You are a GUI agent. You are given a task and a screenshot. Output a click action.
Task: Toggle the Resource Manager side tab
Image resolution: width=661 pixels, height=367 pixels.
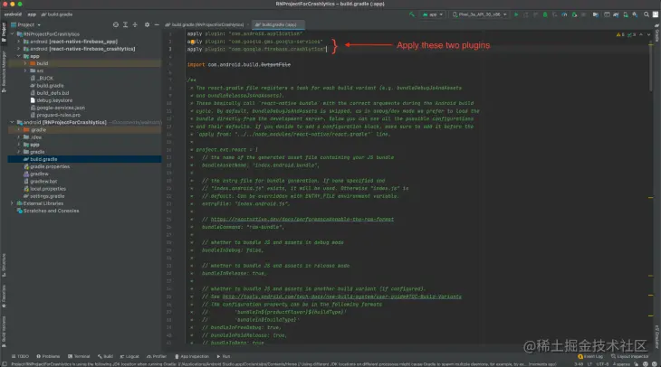pos(4,71)
